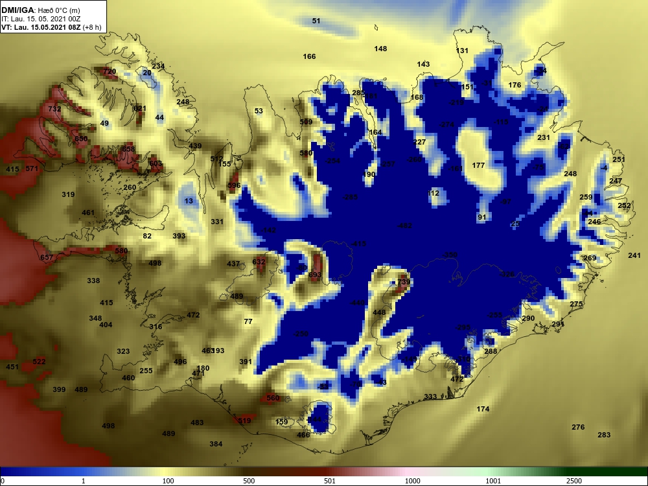The height and width of the screenshot is (486, 648).
Task: Click the map value '231'
Action: (544, 137)
